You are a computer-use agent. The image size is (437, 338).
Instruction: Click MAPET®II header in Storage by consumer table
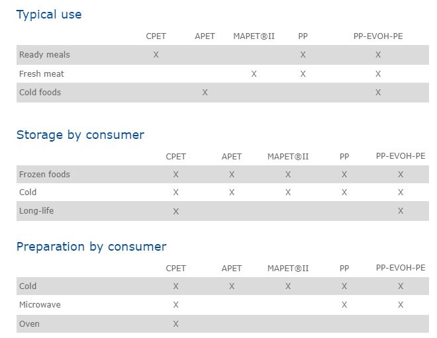point(288,157)
